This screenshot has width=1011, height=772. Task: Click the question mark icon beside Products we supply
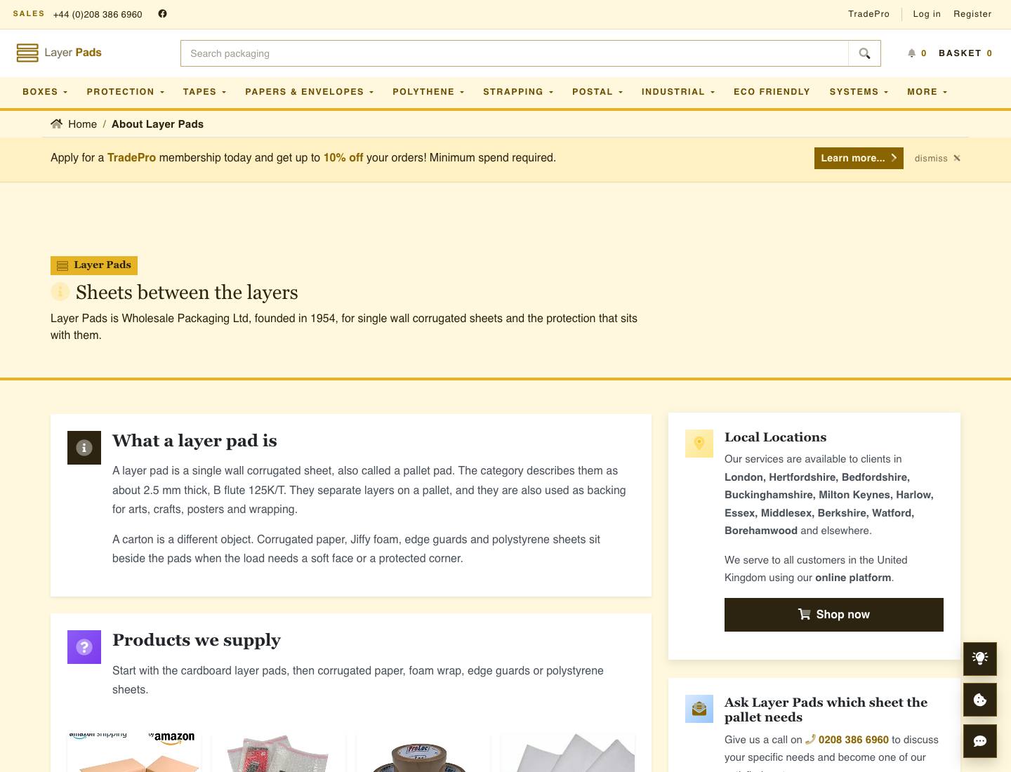84,647
